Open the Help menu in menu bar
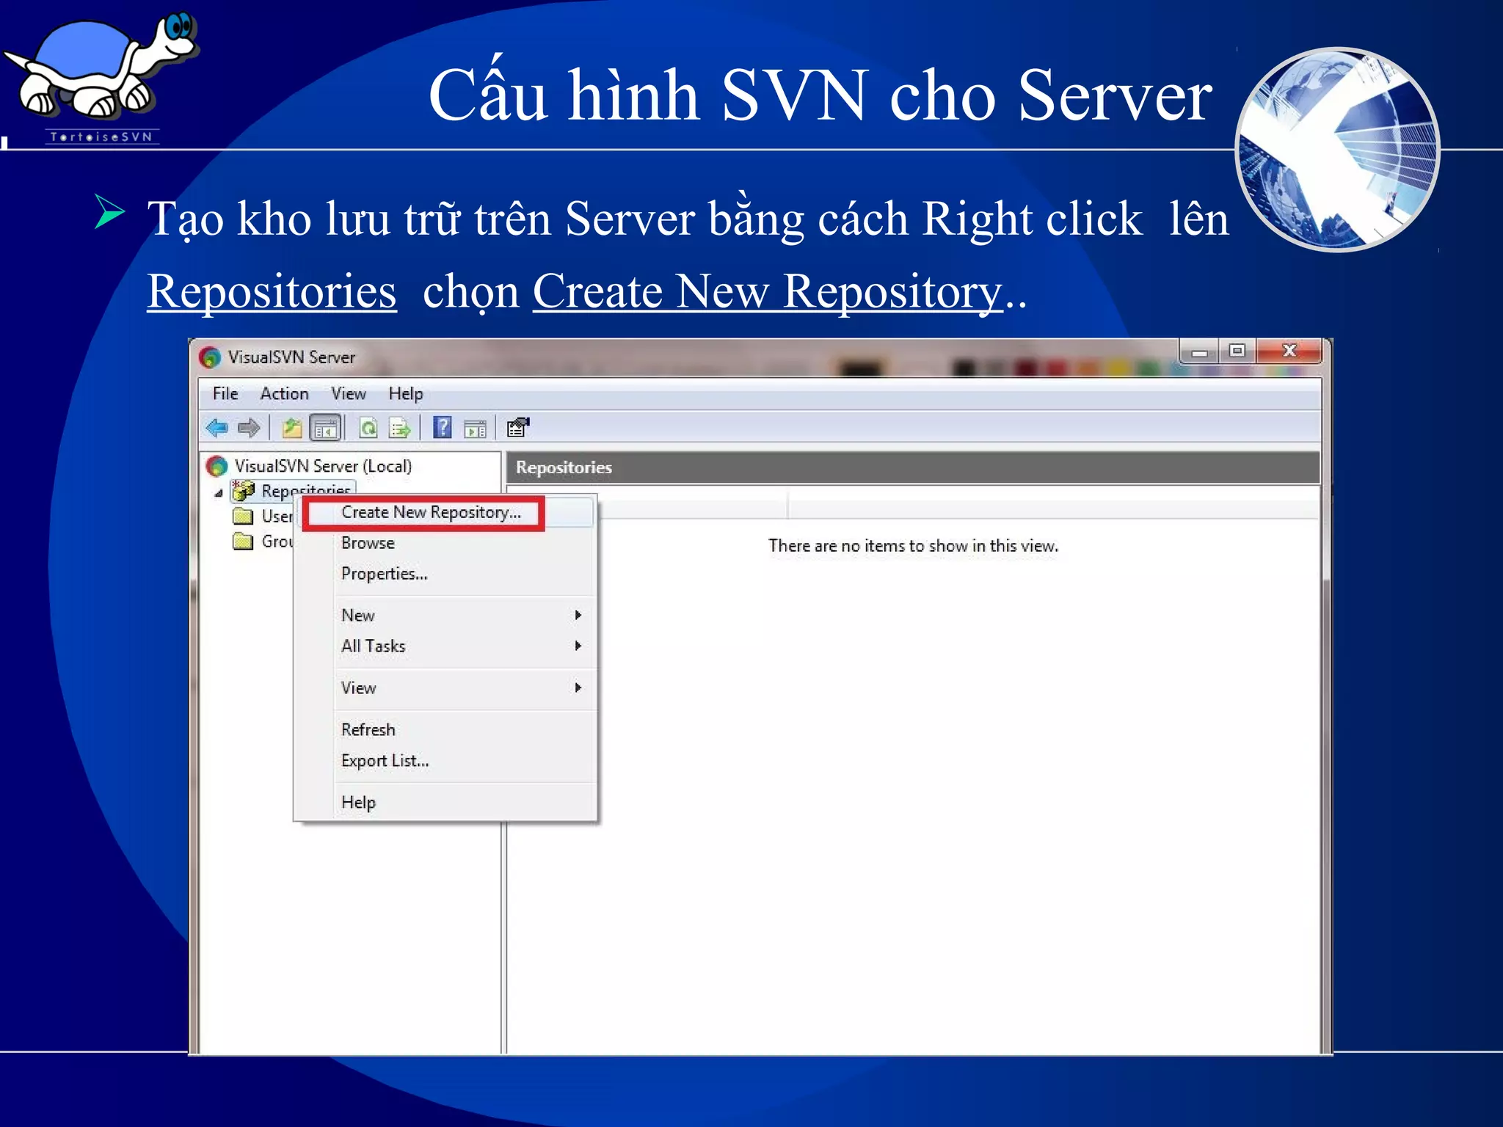 coord(406,394)
